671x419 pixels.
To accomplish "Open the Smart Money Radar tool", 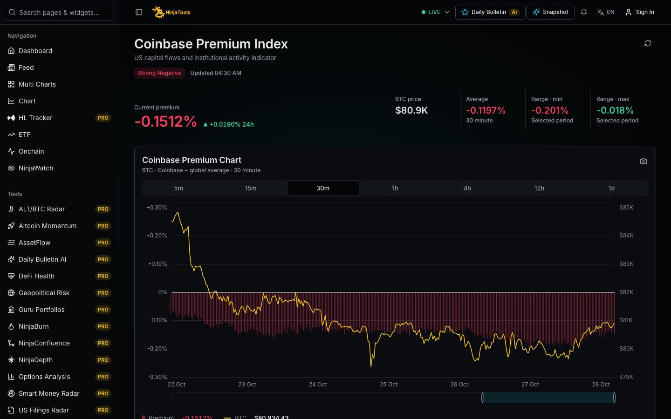I will pyautogui.click(x=59, y=393).
